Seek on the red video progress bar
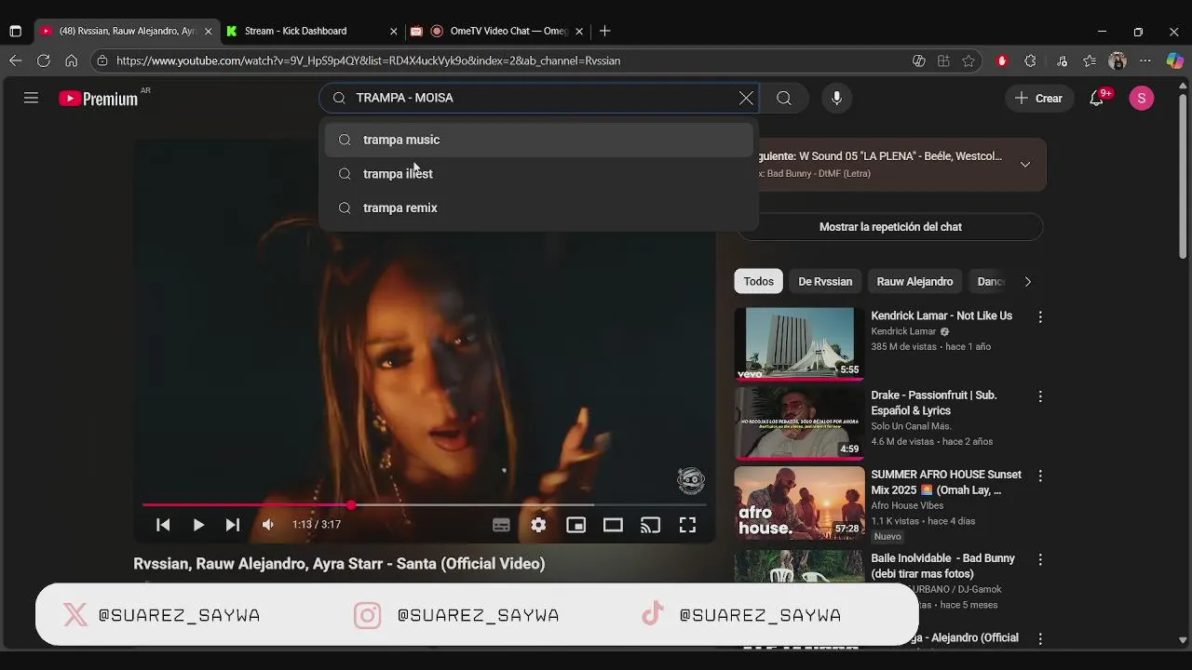This screenshot has height=670, width=1192. (x=424, y=505)
